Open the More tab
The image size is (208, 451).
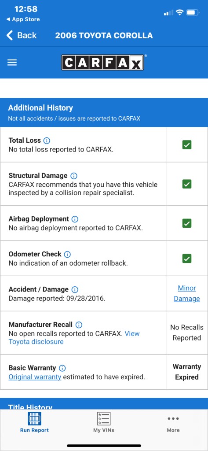173,424
